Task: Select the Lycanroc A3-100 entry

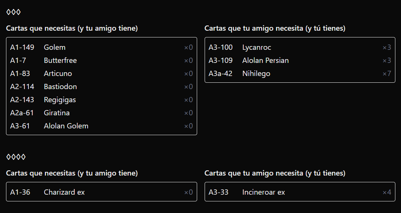Action: click(x=300, y=47)
